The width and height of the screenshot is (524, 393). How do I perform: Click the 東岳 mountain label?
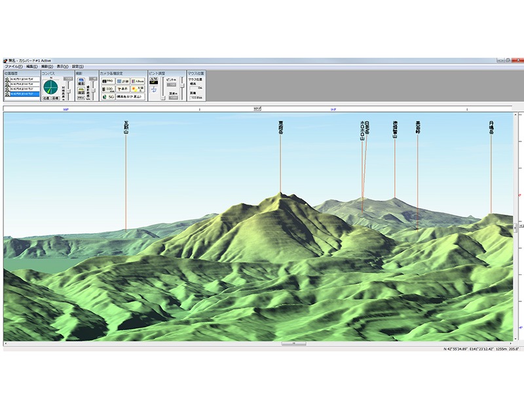point(280,127)
